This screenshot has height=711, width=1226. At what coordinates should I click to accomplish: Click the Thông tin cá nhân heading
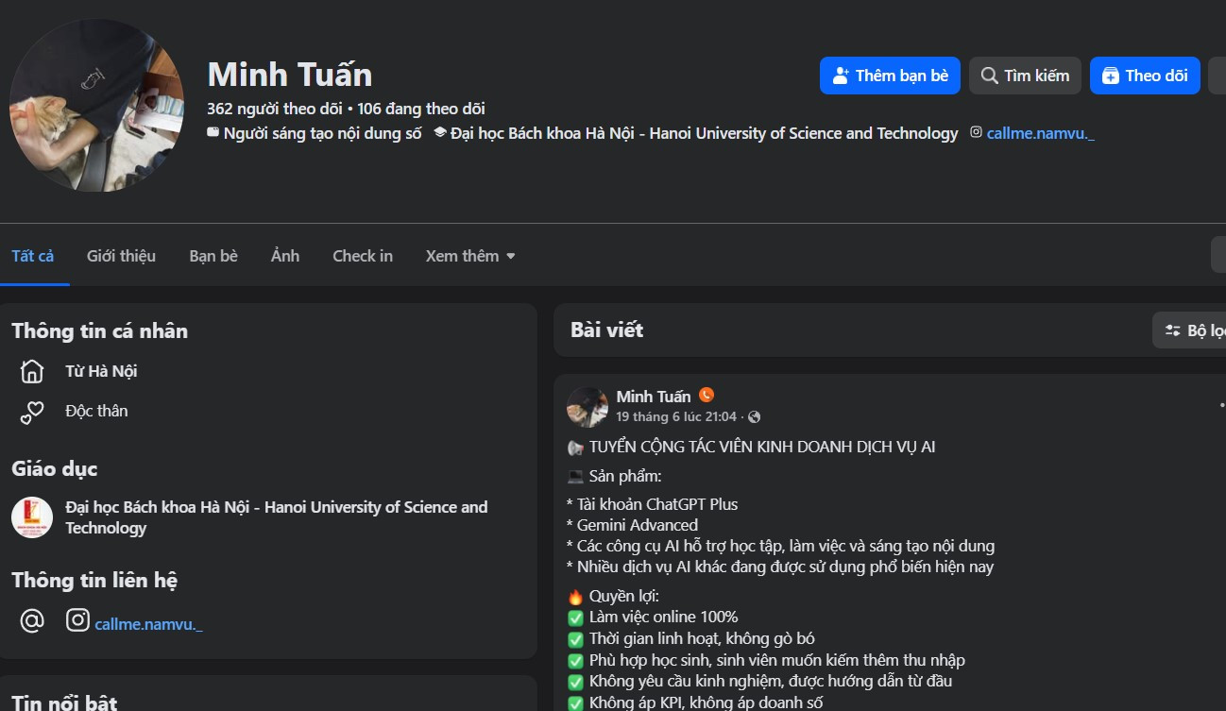(100, 330)
